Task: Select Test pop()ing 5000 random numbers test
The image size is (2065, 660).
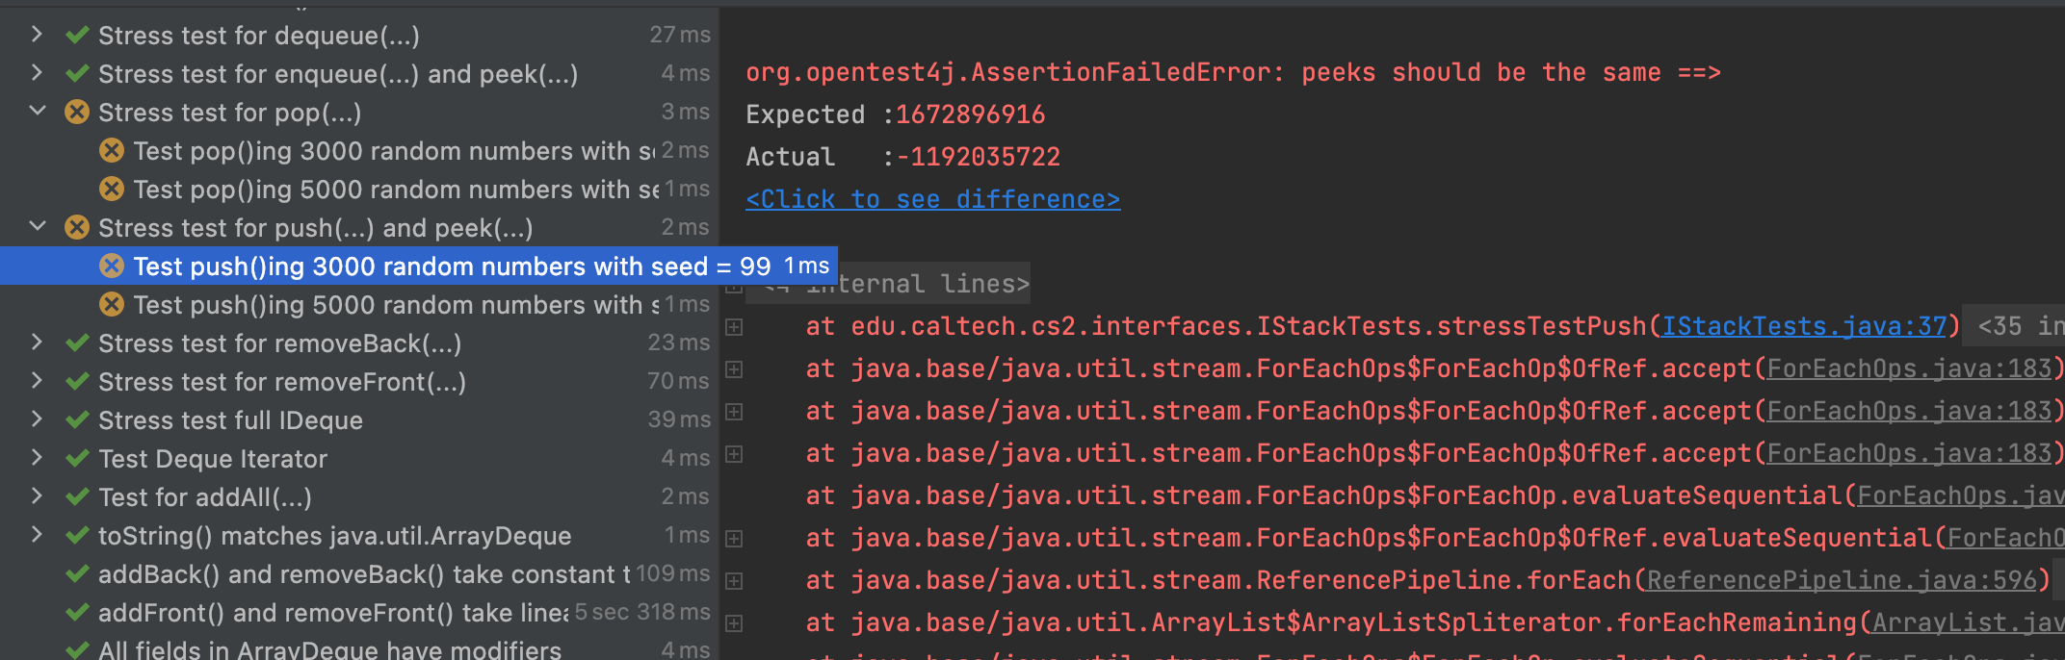Action: pyautogui.click(x=395, y=190)
